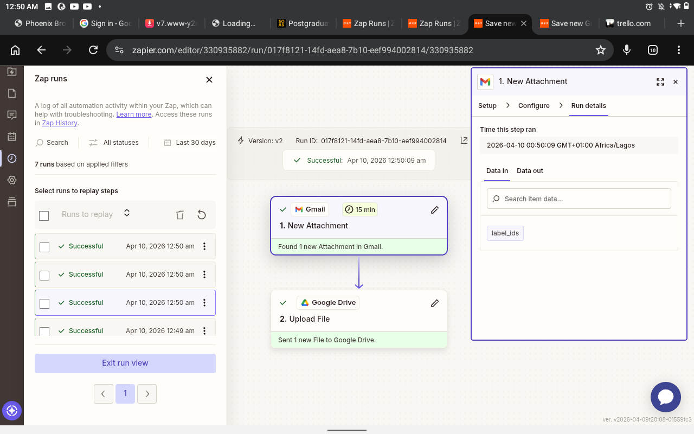Edit the Gmail New Attachment step via pencil icon
The height and width of the screenshot is (434, 694).
point(434,210)
